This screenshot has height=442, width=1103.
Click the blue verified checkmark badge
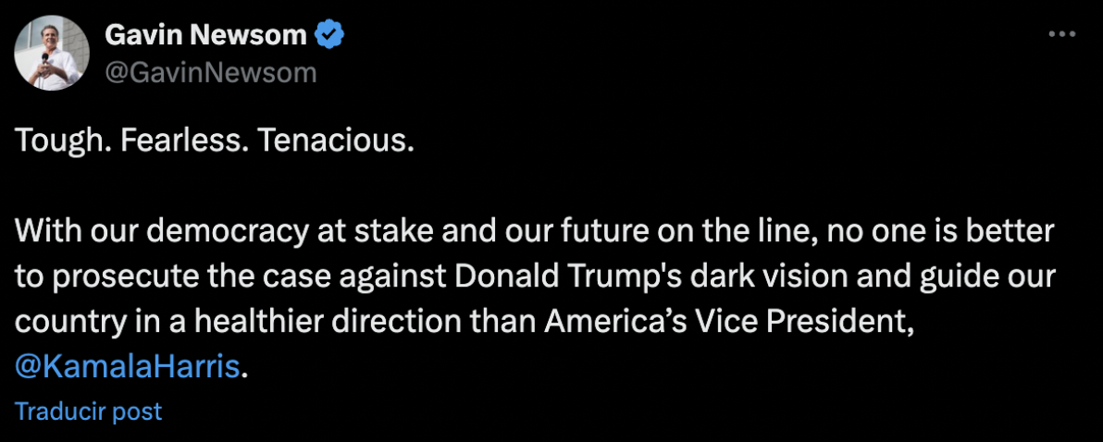click(329, 35)
